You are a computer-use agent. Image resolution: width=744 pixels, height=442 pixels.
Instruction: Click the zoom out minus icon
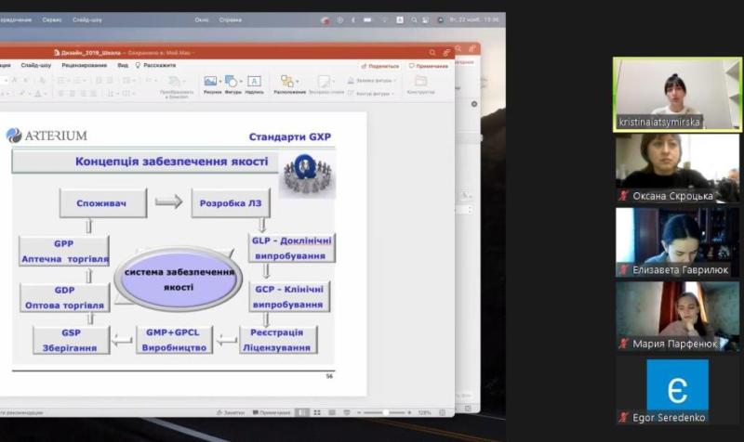point(359,412)
